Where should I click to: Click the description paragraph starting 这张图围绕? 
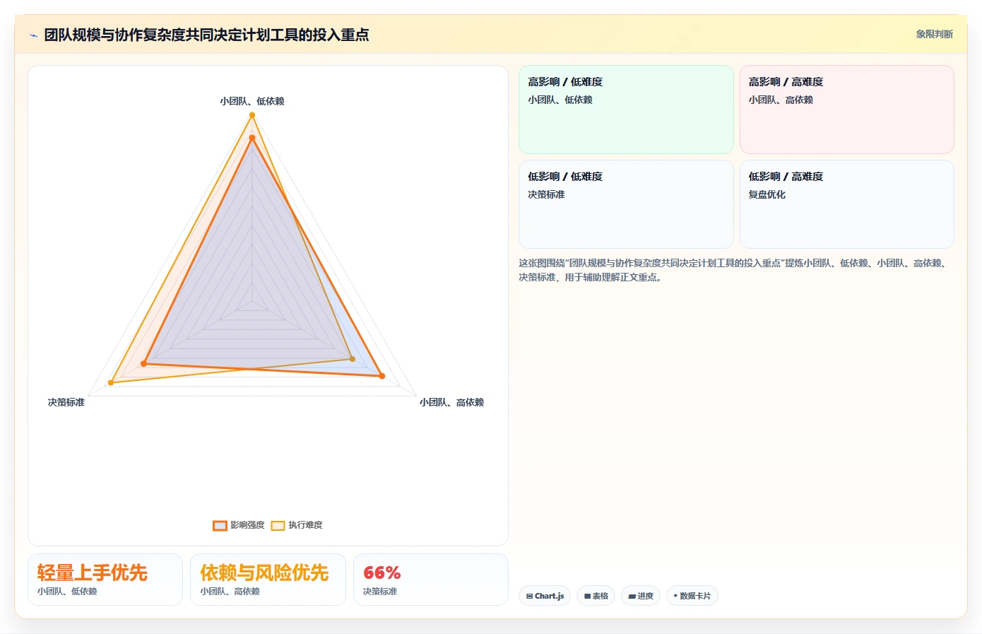[733, 270]
